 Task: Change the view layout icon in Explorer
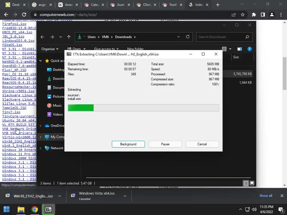click(224, 49)
